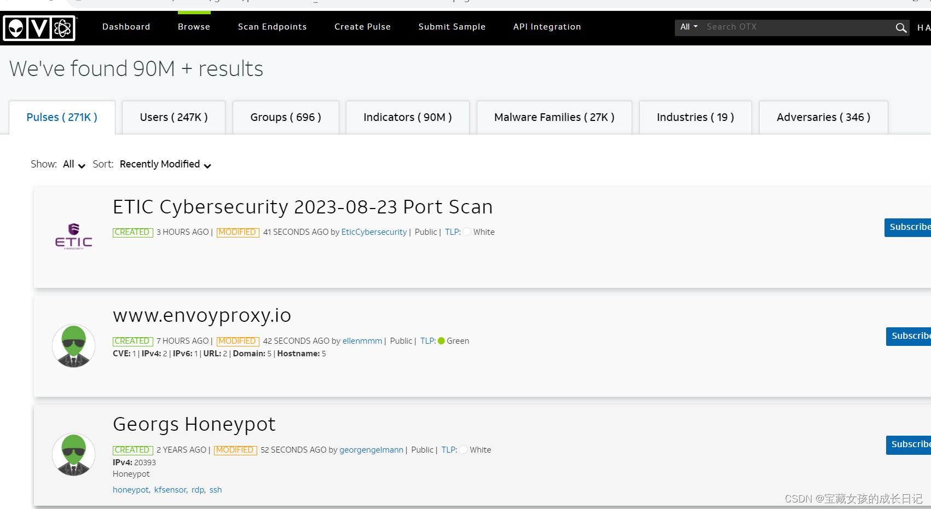Open the Georgs Honeypot pulse title
931x509 pixels.
pyautogui.click(x=194, y=424)
